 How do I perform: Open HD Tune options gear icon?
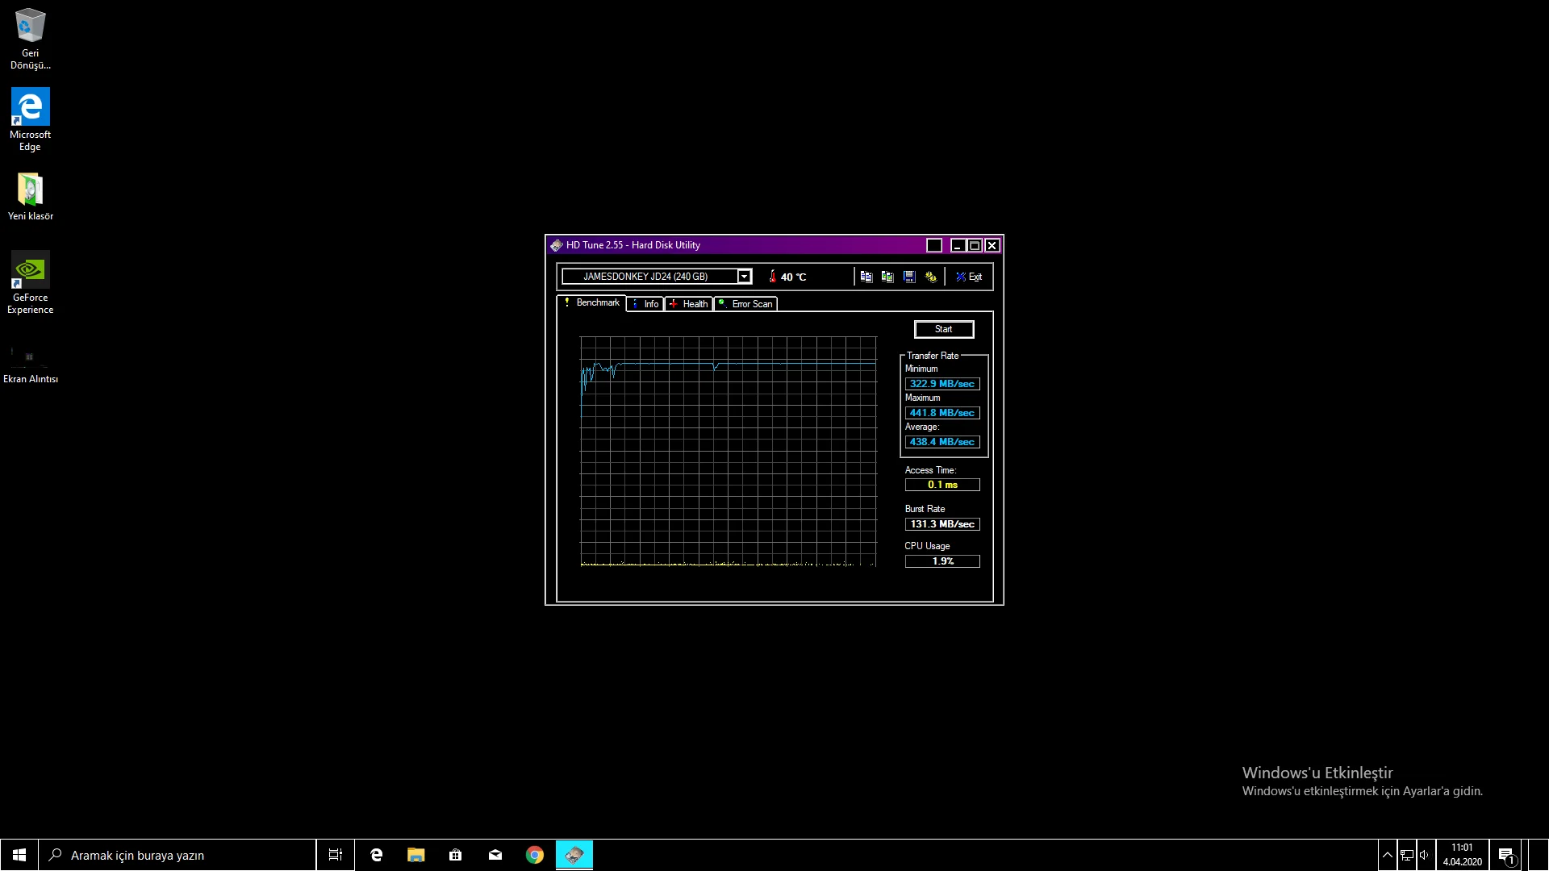(931, 277)
